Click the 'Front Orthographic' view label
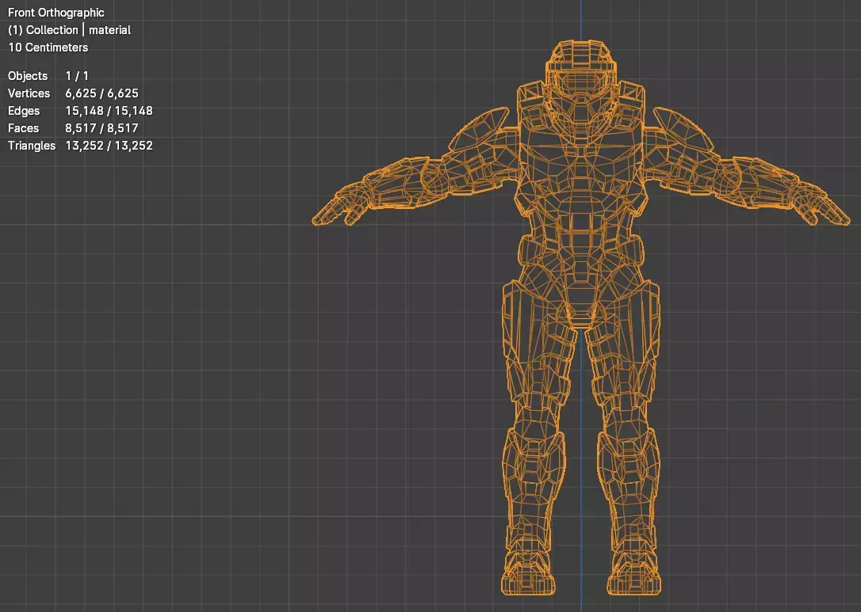 coord(56,13)
